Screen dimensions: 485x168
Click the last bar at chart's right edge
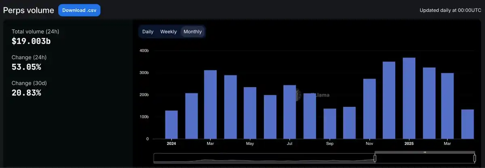[x=468, y=124]
